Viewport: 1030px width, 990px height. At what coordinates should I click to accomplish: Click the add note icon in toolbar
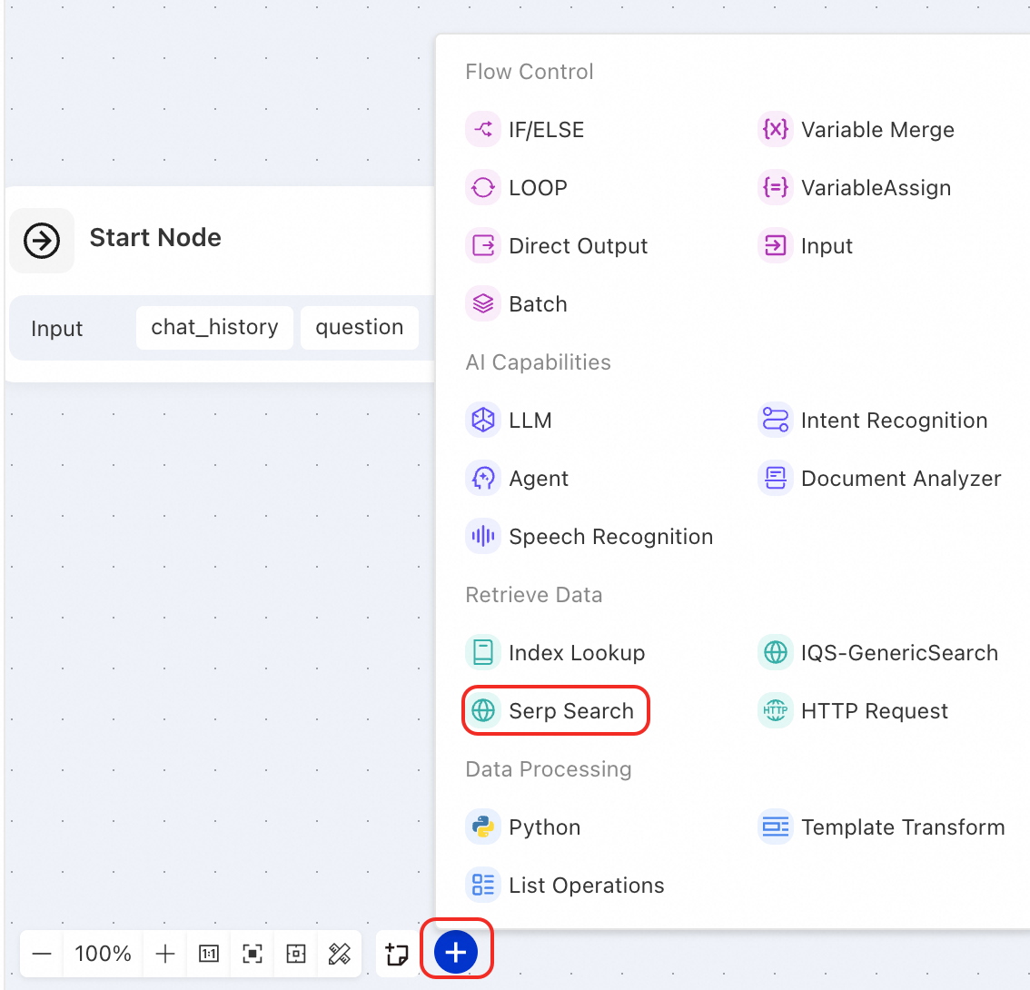pos(397,954)
